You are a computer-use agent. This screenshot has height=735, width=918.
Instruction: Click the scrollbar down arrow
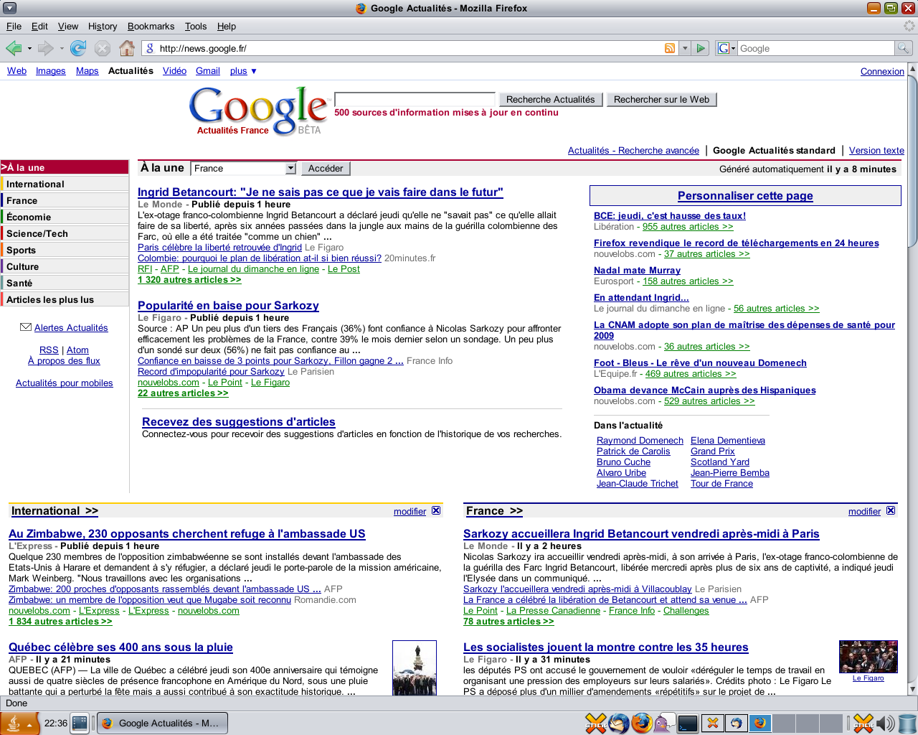coord(913,689)
